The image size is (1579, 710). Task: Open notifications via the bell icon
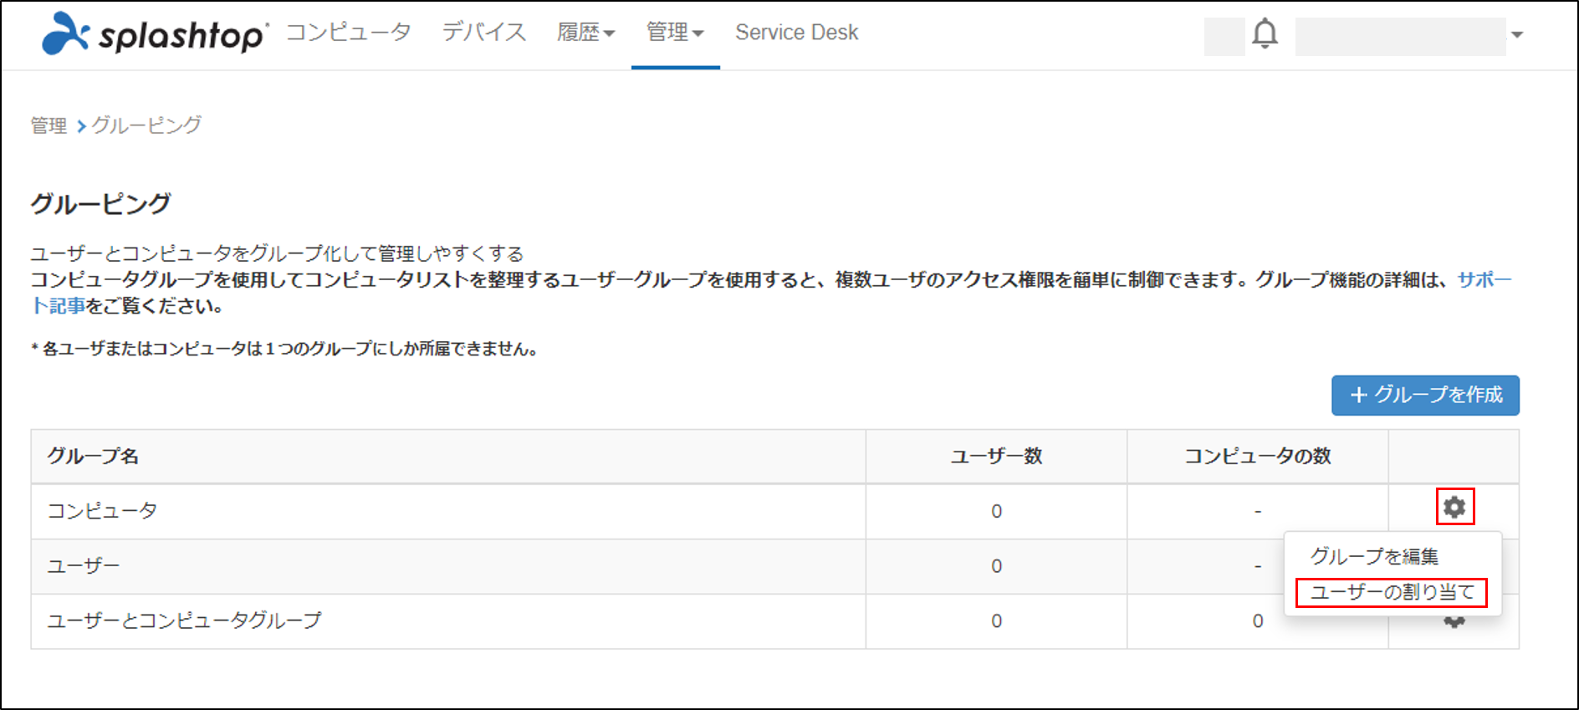[x=1265, y=34]
